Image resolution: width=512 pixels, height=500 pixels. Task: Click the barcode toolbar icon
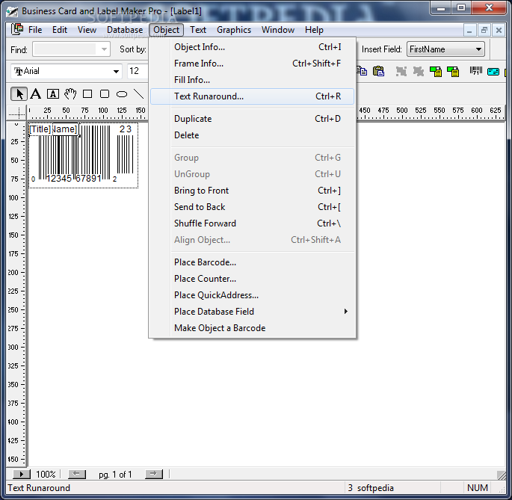476,70
